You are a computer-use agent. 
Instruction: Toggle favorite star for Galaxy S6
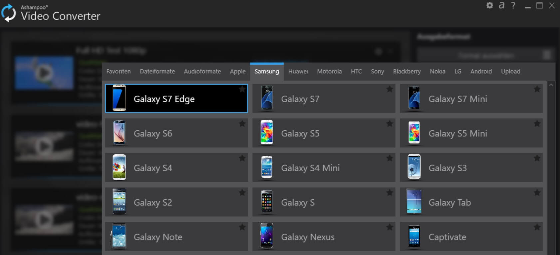click(242, 124)
